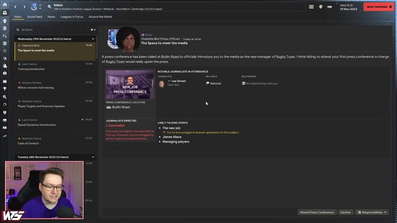
Task: Click the Attend Press Conference button
Action: click(x=317, y=212)
